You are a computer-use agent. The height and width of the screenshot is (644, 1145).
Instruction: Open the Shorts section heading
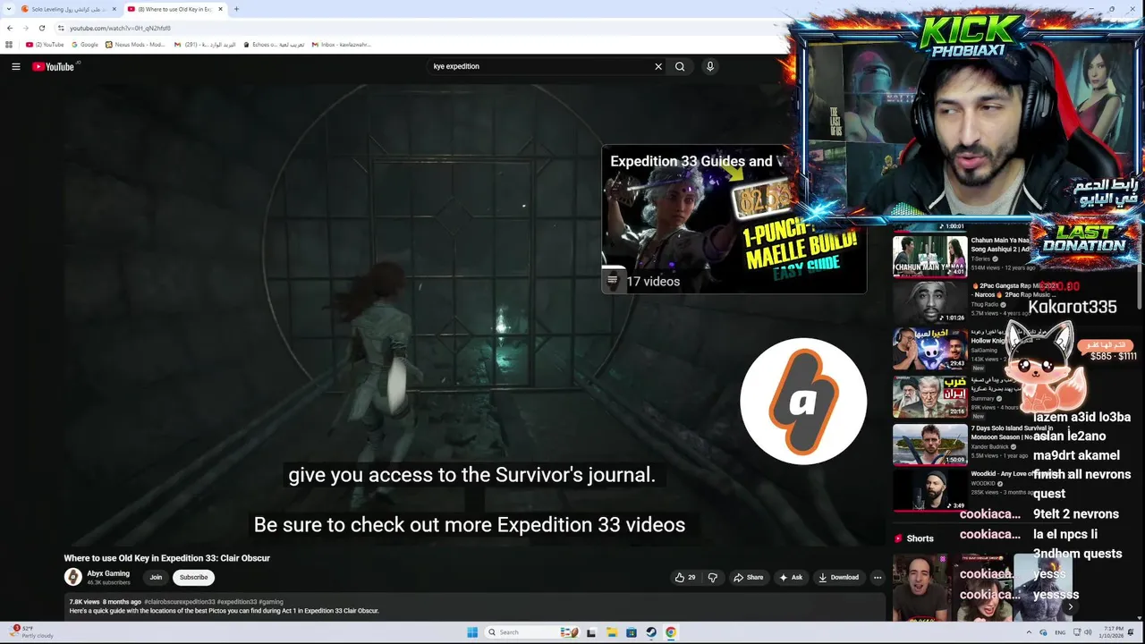(x=913, y=538)
